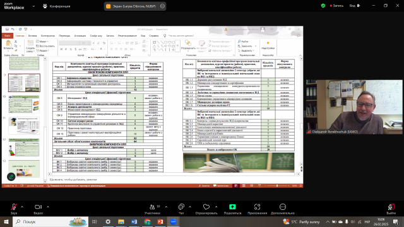Screen dimensions: 404x227
Task: Open the three-dot more options icon
Action: [x=283, y=207]
